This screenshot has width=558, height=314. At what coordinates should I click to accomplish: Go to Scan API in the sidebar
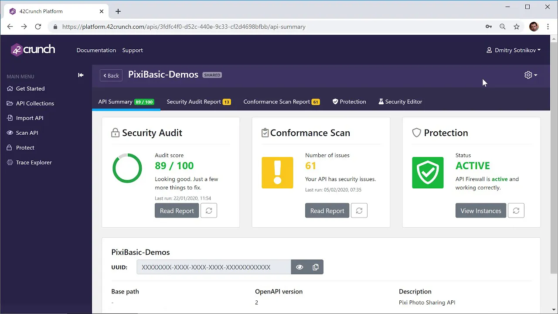click(27, 133)
